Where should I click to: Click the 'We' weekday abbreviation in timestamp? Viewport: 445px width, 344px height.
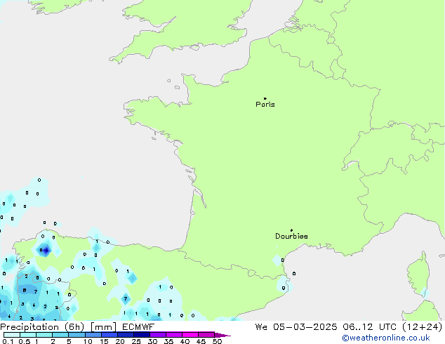(x=261, y=327)
